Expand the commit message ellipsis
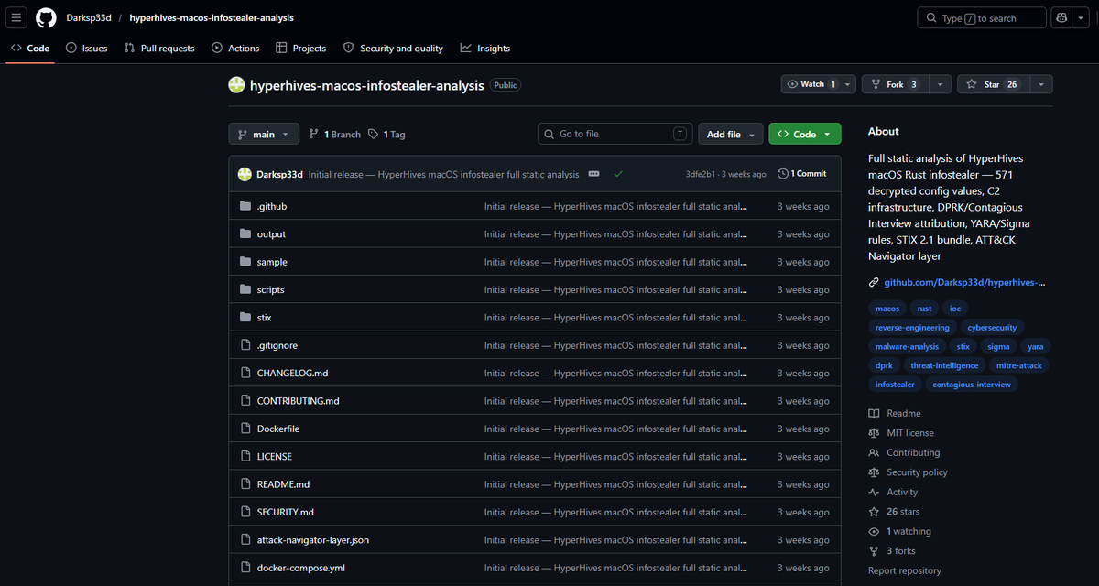Image resolution: width=1099 pixels, height=586 pixels. [x=593, y=174]
